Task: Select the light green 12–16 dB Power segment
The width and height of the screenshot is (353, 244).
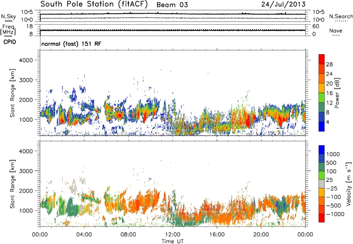Action: (322, 97)
